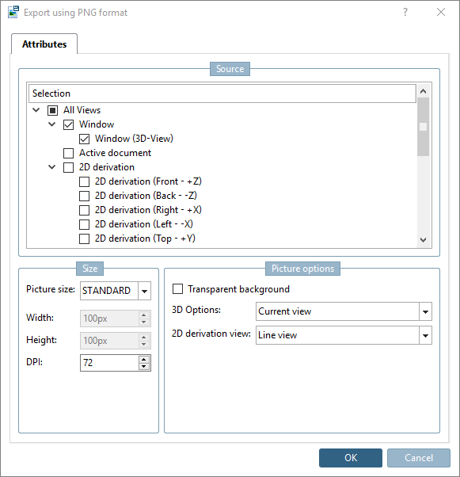460x477 pixels.
Task: Click the source list scroll down arrow
Action: click(x=423, y=240)
